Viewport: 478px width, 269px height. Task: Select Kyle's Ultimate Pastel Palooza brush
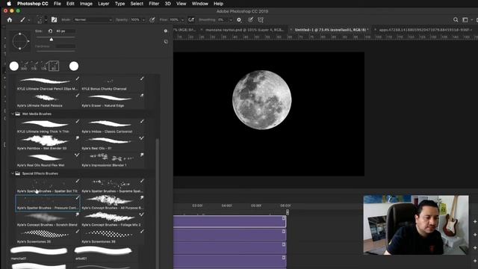click(x=48, y=100)
